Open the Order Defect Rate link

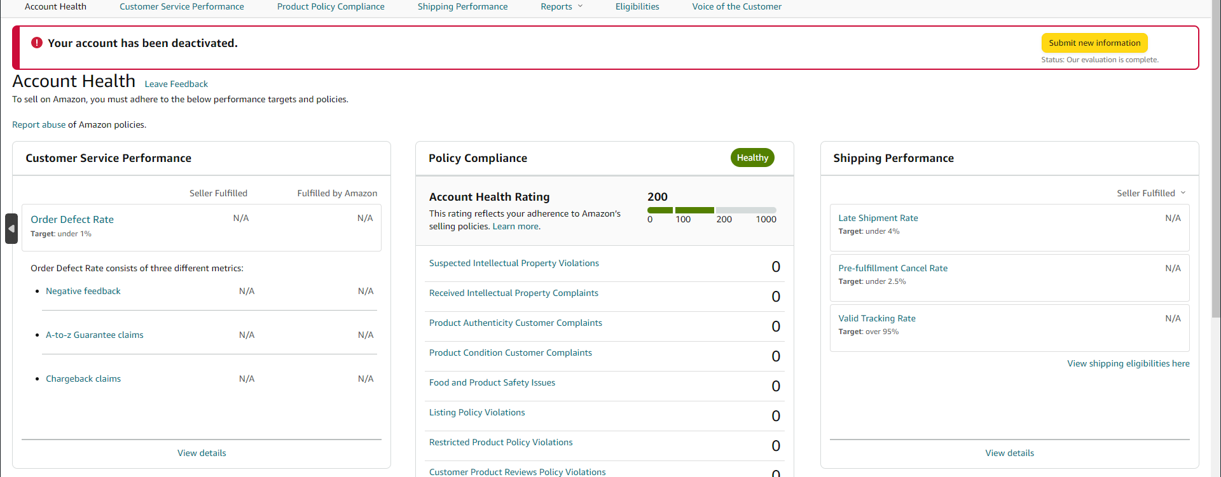(72, 219)
